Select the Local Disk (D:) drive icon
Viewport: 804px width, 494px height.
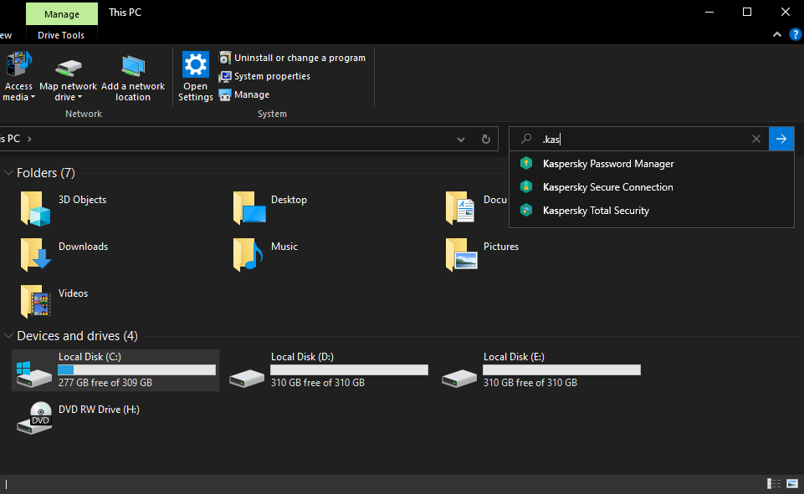pos(247,379)
